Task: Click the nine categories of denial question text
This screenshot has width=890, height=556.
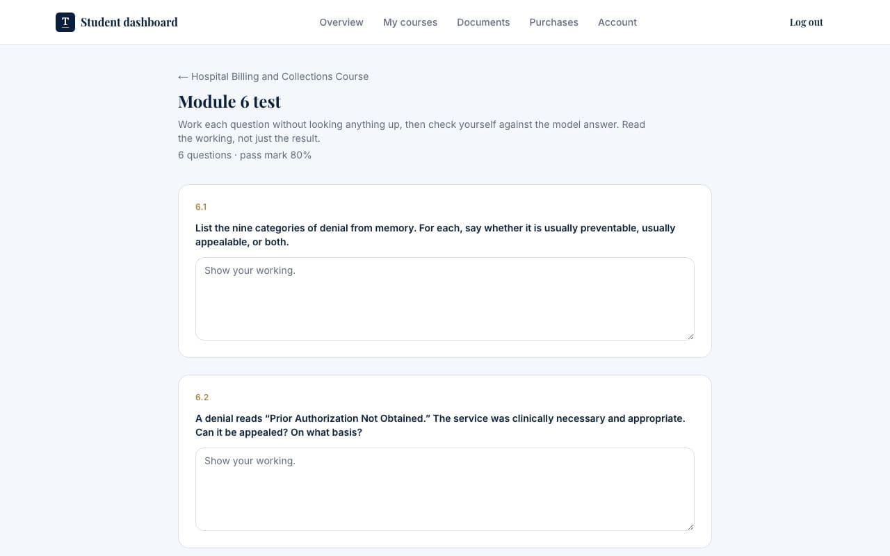Action: click(x=435, y=235)
